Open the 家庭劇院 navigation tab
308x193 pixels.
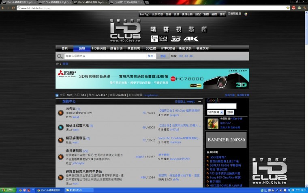pos(134,48)
